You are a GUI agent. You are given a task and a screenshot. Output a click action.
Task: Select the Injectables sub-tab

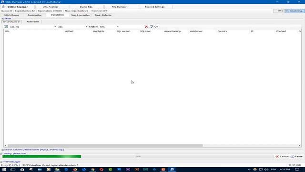[57, 15]
